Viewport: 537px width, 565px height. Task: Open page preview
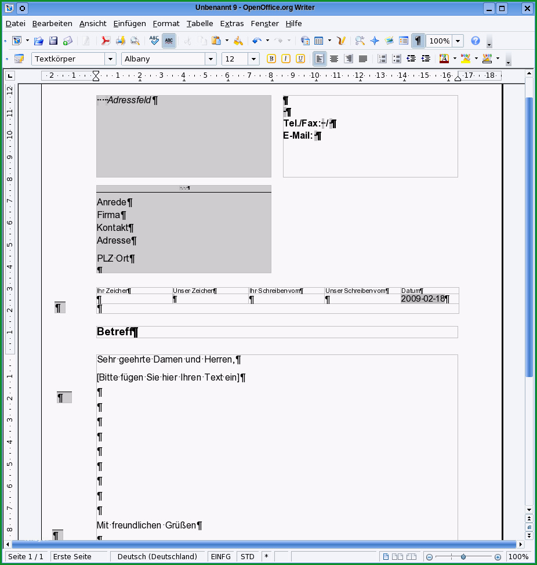[135, 41]
